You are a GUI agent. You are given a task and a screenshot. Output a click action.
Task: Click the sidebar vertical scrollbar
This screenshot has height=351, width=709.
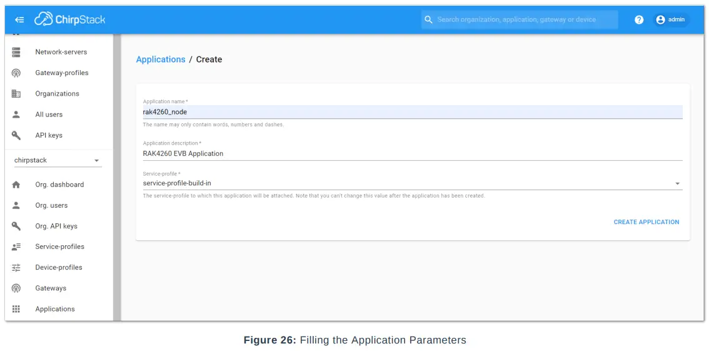[x=117, y=177]
